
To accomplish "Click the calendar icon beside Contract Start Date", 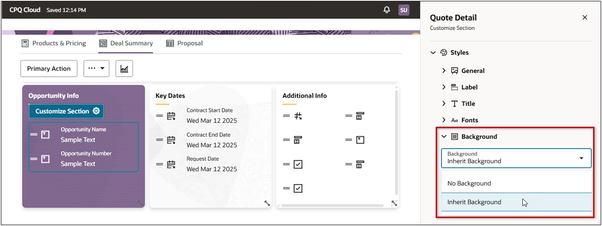I will (171, 116).
